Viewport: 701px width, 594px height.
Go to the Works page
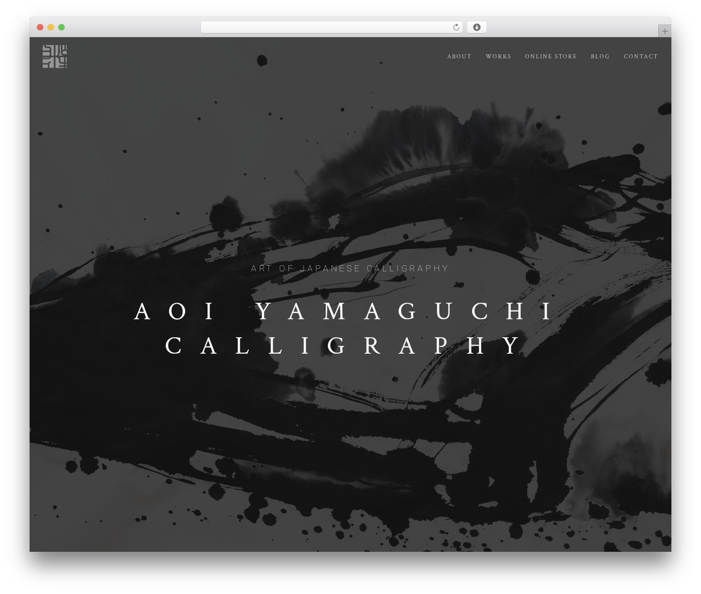pyautogui.click(x=498, y=56)
